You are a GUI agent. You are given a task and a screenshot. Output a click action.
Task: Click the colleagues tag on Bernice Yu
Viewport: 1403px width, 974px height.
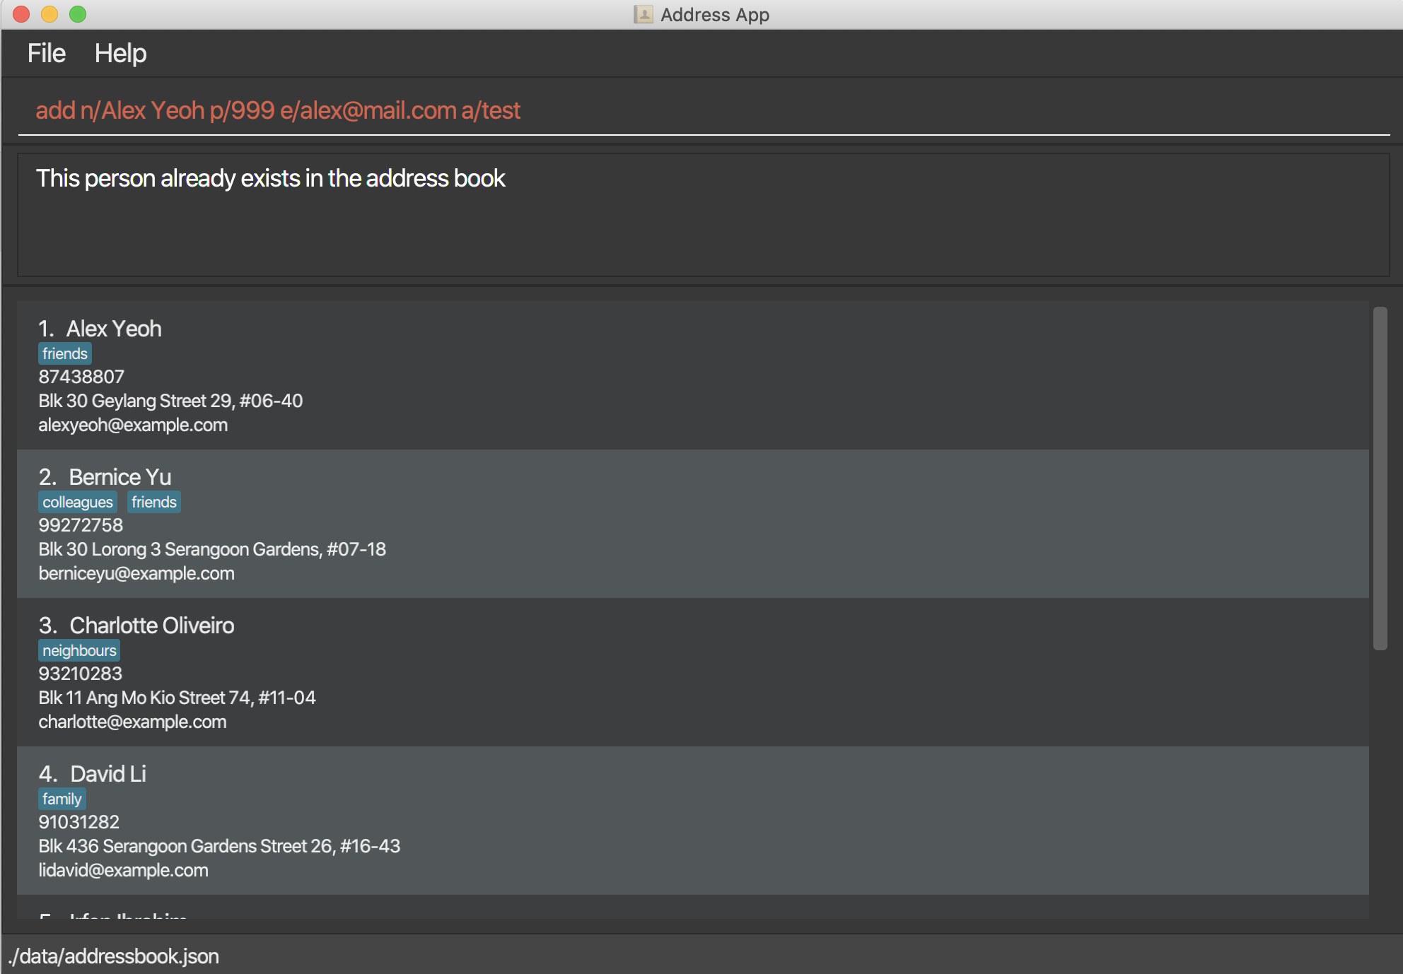point(77,503)
